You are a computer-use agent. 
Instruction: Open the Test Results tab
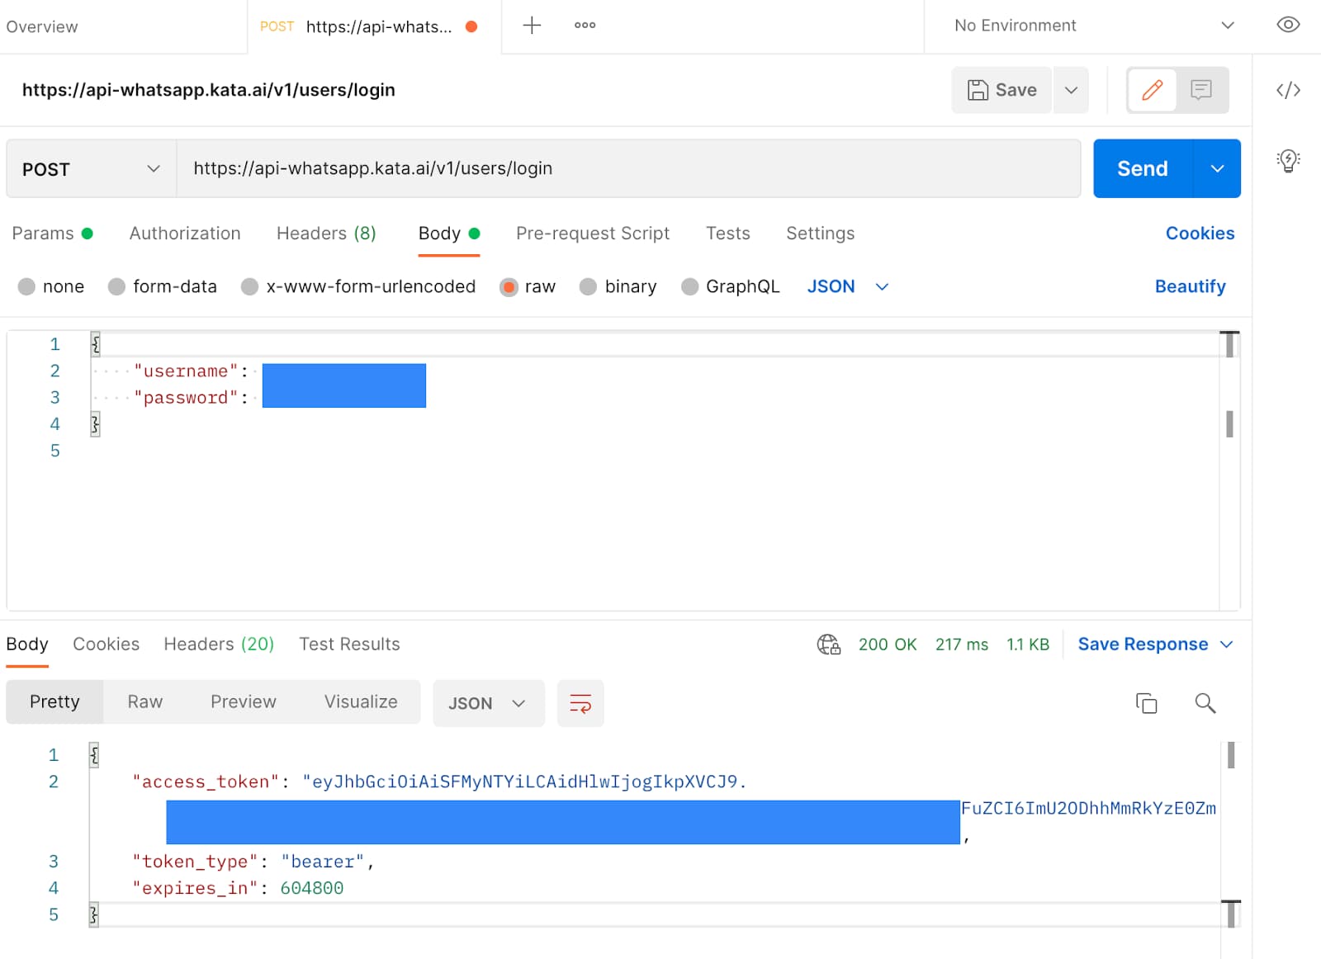(x=349, y=645)
